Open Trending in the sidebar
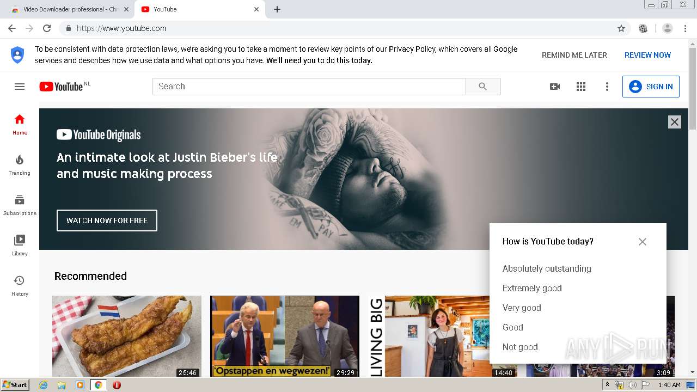 (20, 165)
